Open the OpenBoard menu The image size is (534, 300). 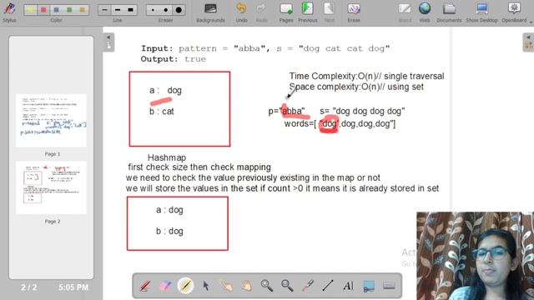tap(514, 12)
